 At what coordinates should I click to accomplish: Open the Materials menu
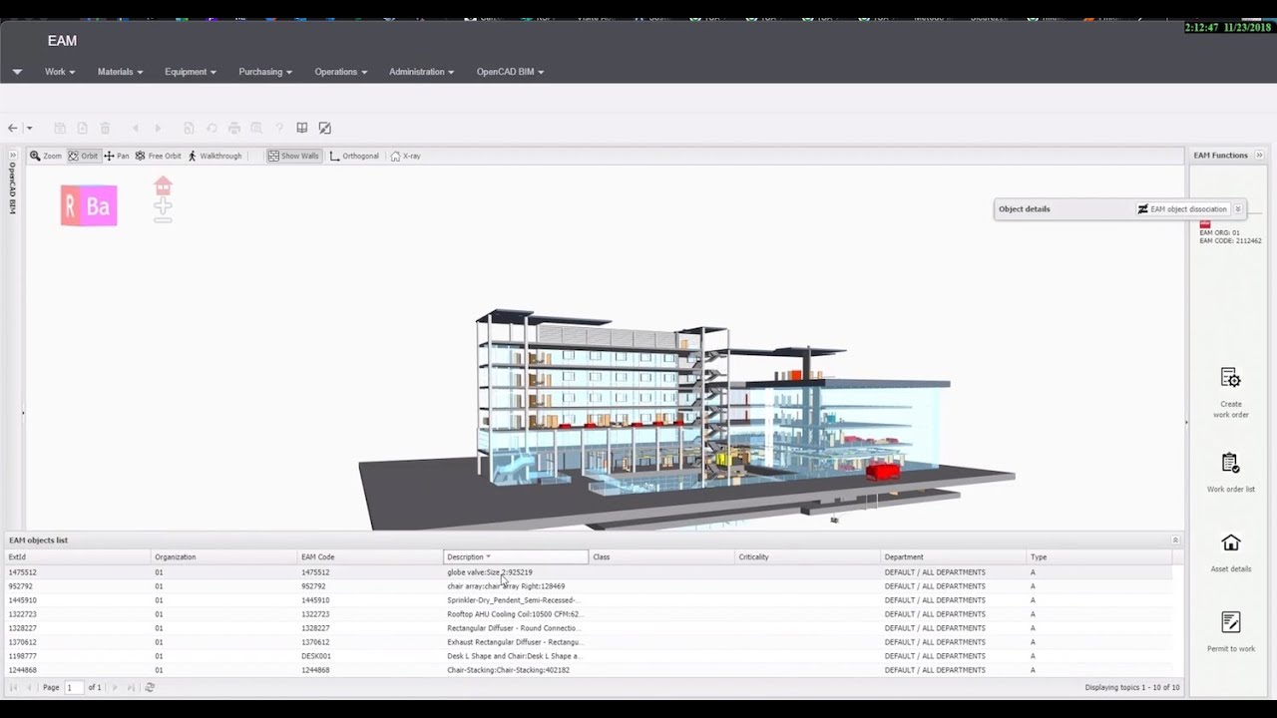pos(120,72)
